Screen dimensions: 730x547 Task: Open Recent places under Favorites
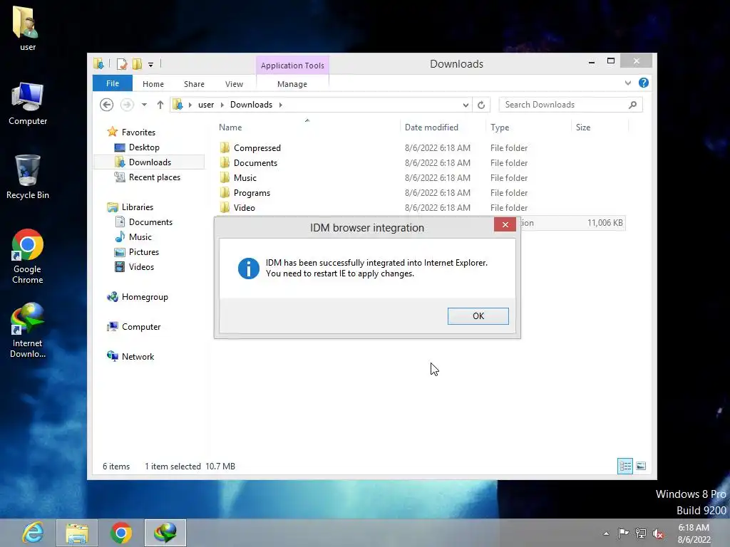pyautogui.click(x=154, y=177)
